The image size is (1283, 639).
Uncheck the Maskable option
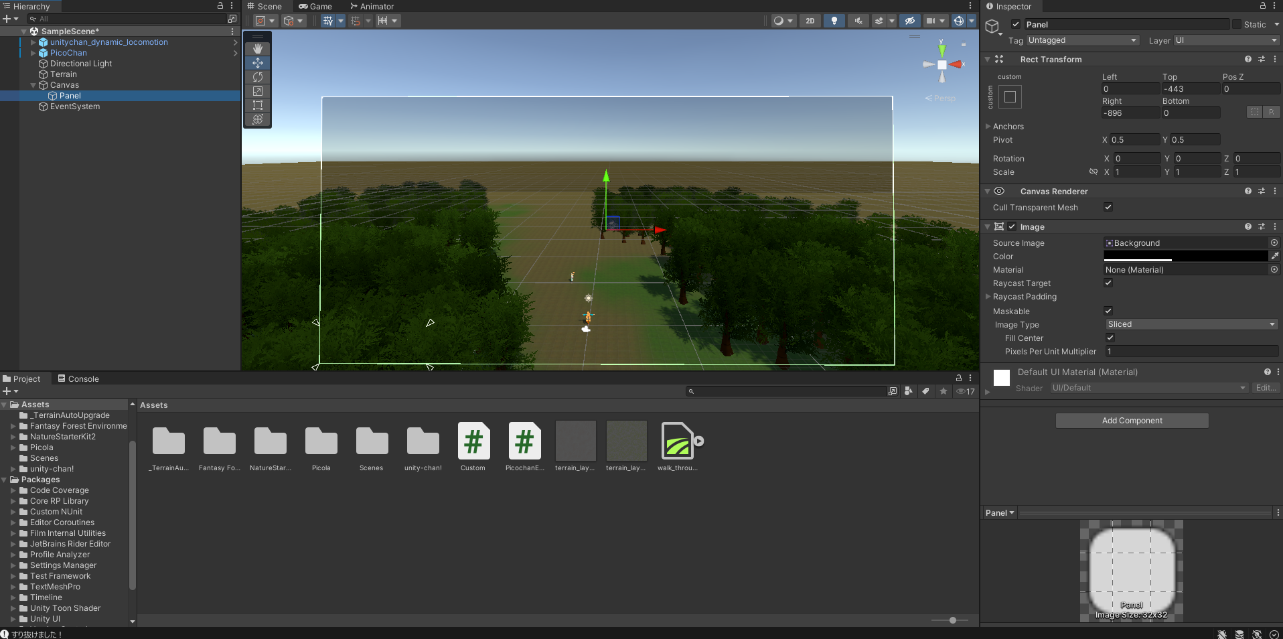pos(1108,311)
